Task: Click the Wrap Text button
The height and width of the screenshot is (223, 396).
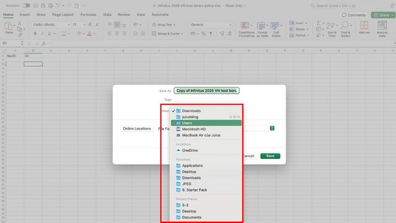Action: [163, 24]
